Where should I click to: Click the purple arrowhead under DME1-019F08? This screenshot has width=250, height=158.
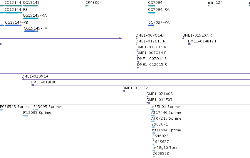pos(32,85)
